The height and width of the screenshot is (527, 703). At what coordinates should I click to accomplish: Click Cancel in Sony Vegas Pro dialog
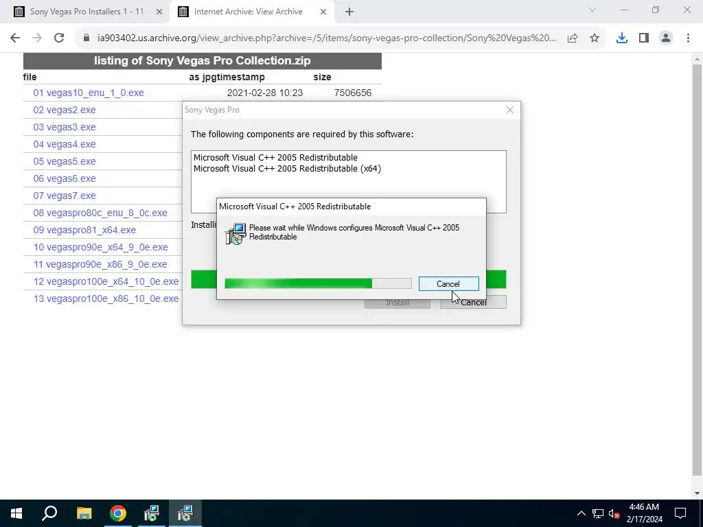click(474, 303)
